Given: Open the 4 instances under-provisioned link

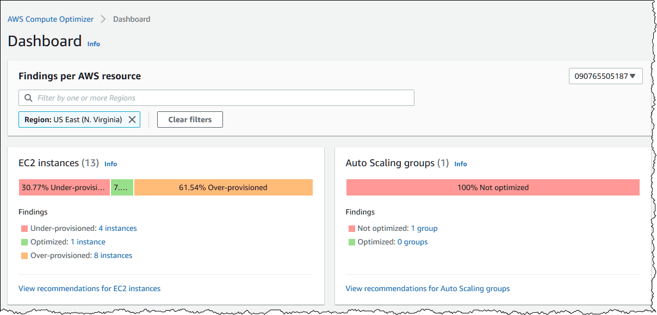Looking at the screenshot, I should click(x=117, y=228).
